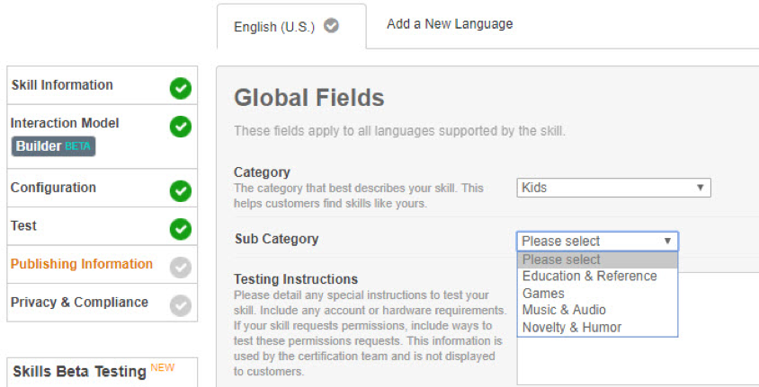Go to Publishing Information section
The height and width of the screenshot is (387, 759).
(x=82, y=264)
